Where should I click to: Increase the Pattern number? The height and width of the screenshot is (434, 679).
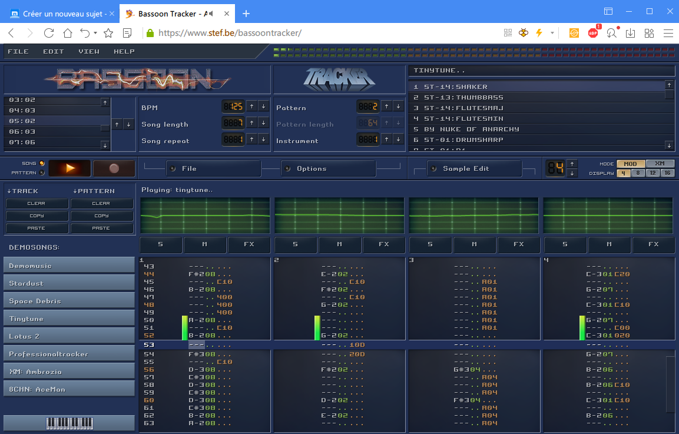387,106
